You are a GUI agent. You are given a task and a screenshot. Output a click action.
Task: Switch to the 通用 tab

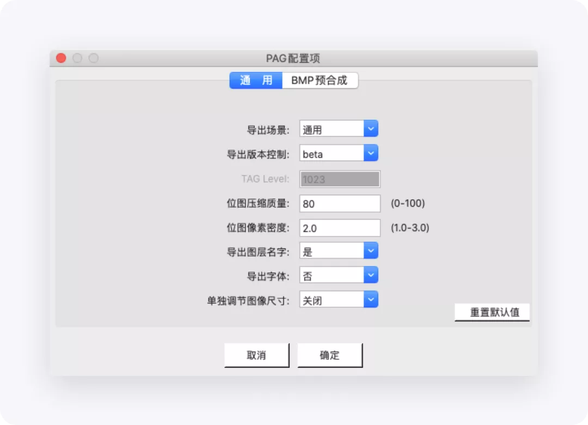pyautogui.click(x=256, y=80)
